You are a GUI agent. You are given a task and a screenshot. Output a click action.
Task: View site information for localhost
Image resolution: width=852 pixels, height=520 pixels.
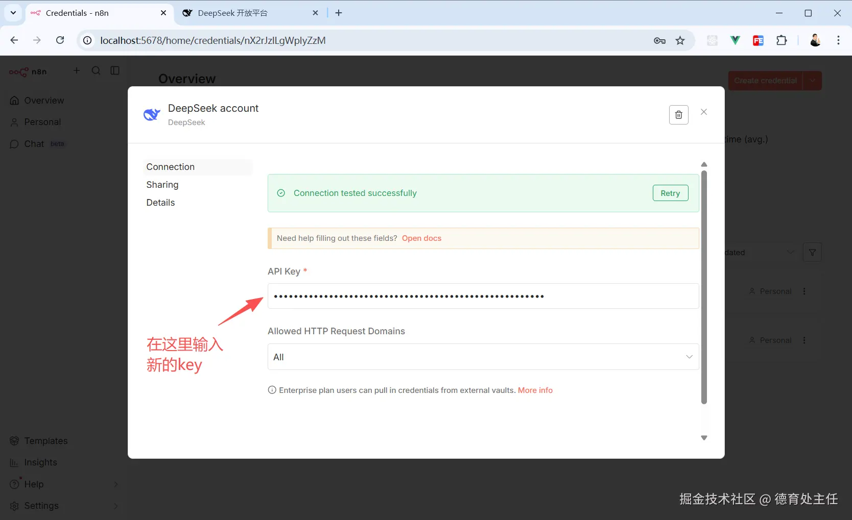[x=88, y=40]
